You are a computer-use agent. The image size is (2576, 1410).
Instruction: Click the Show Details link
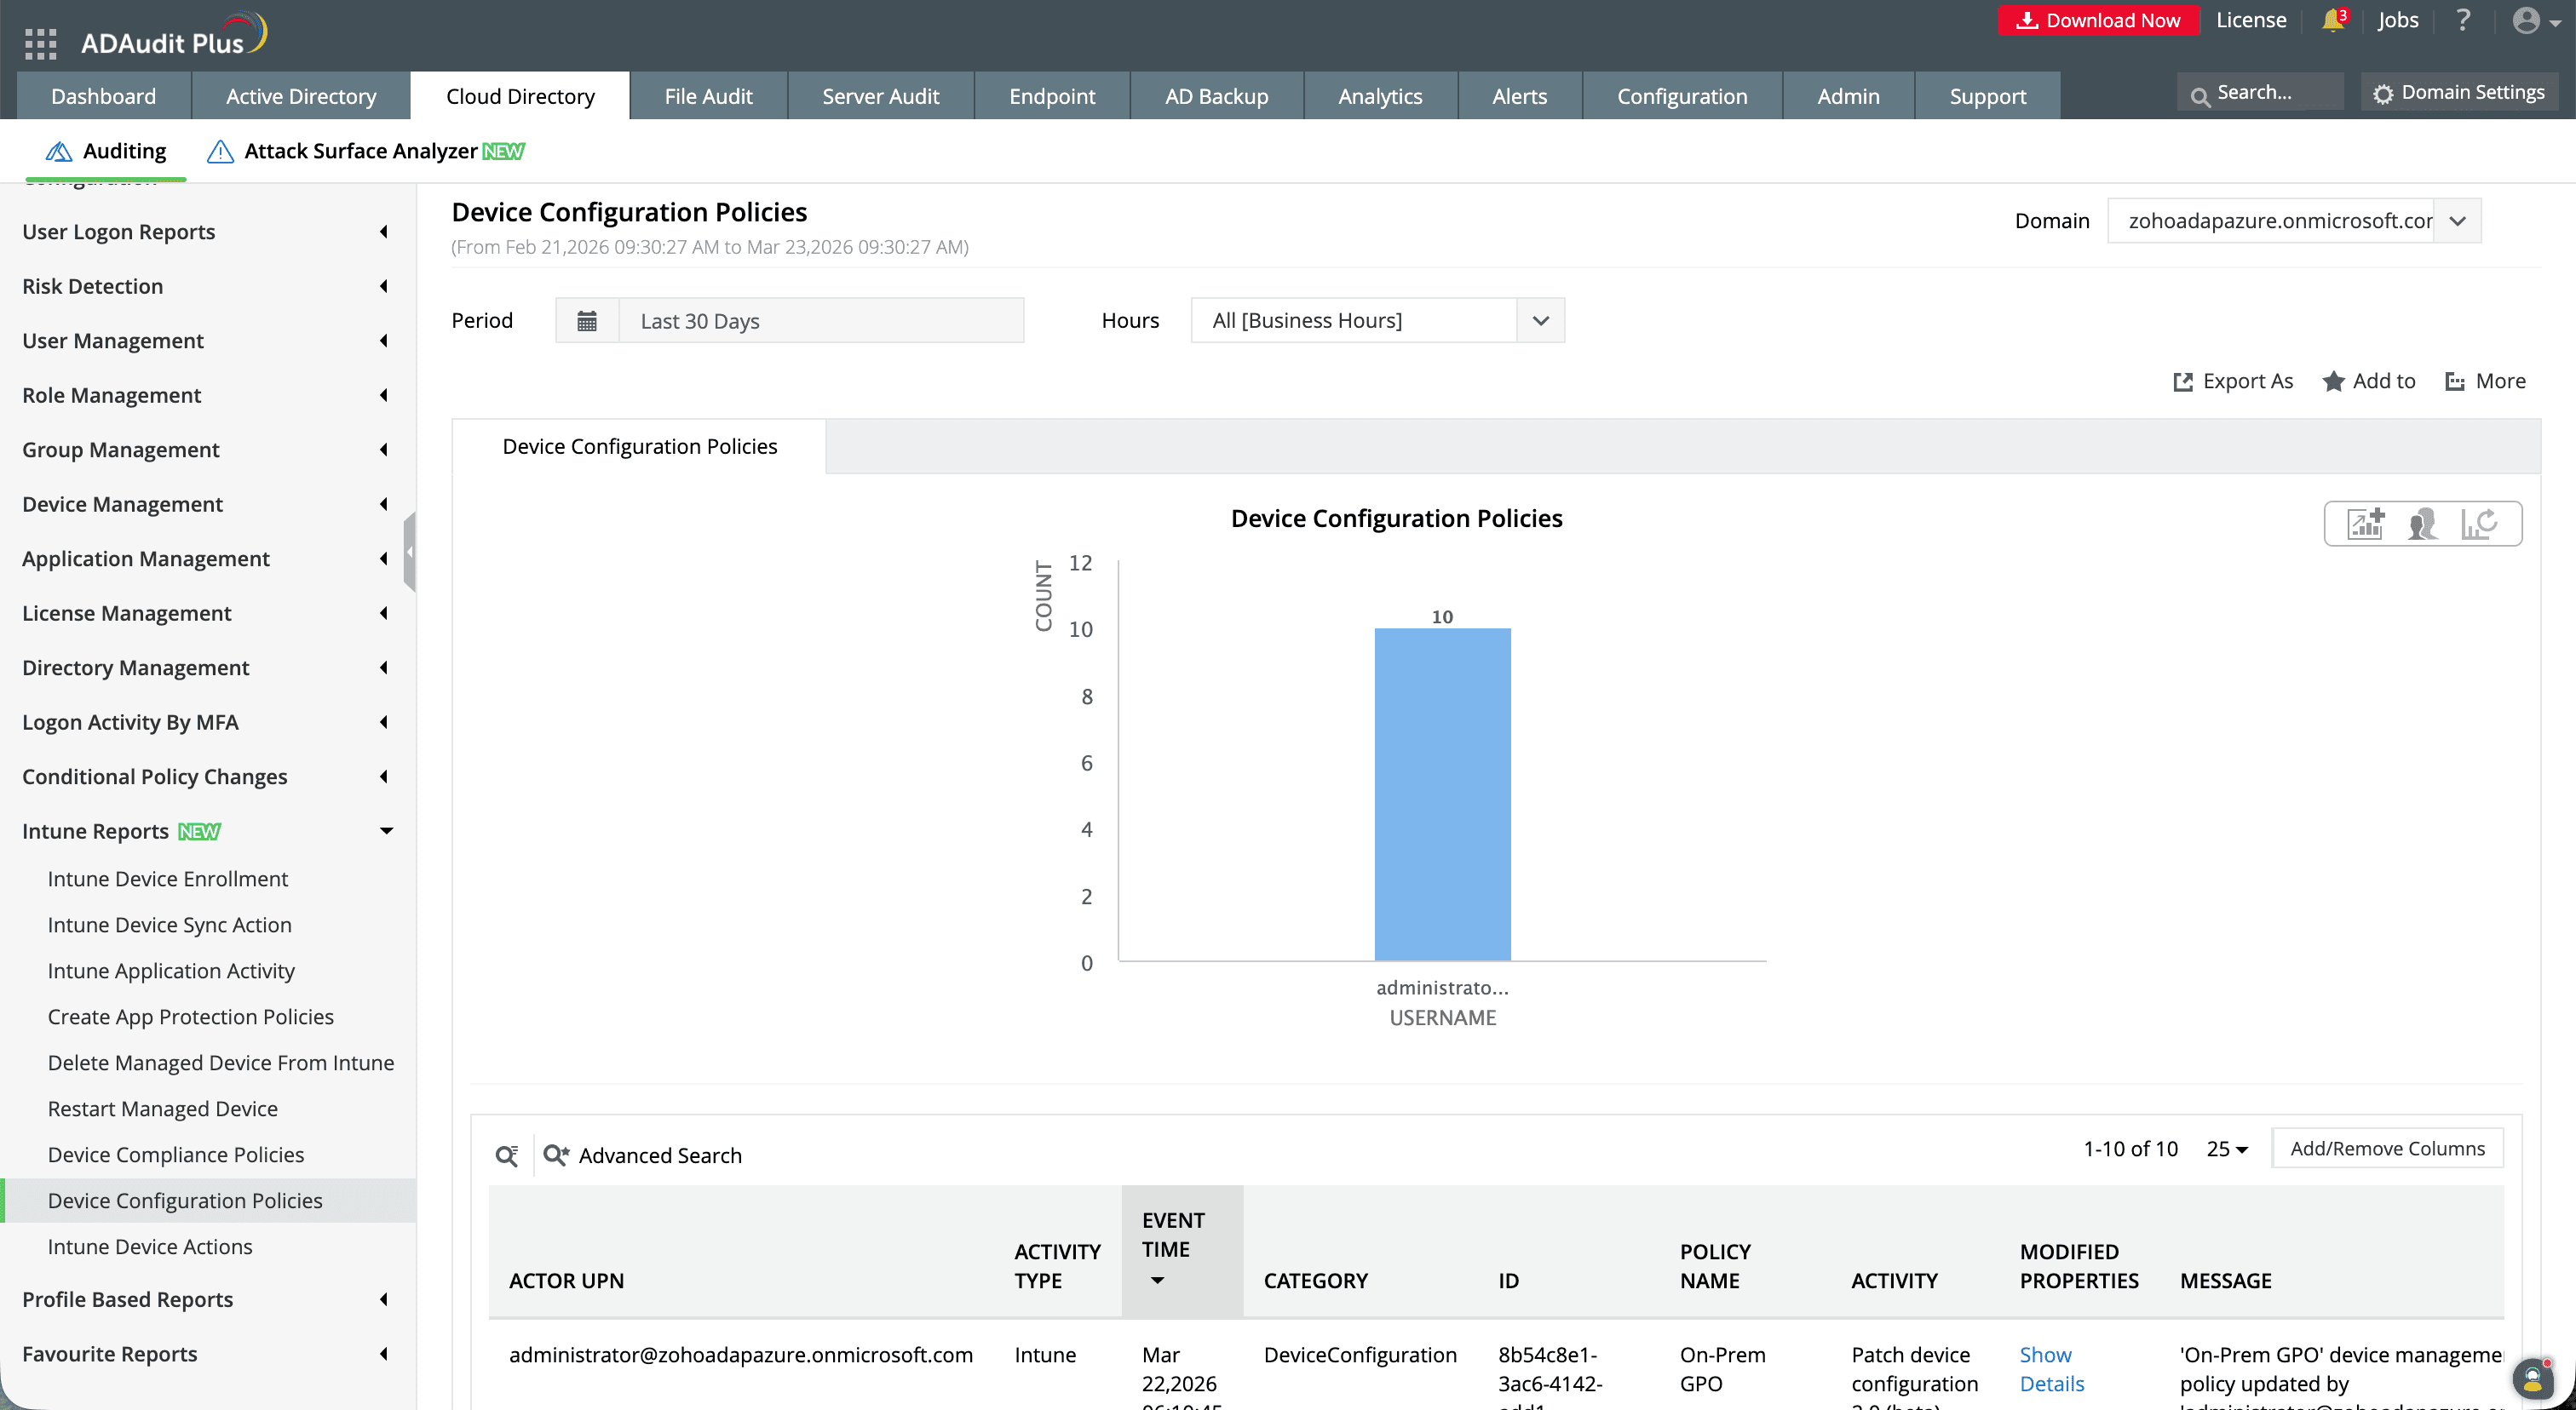tap(2050, 1369)
